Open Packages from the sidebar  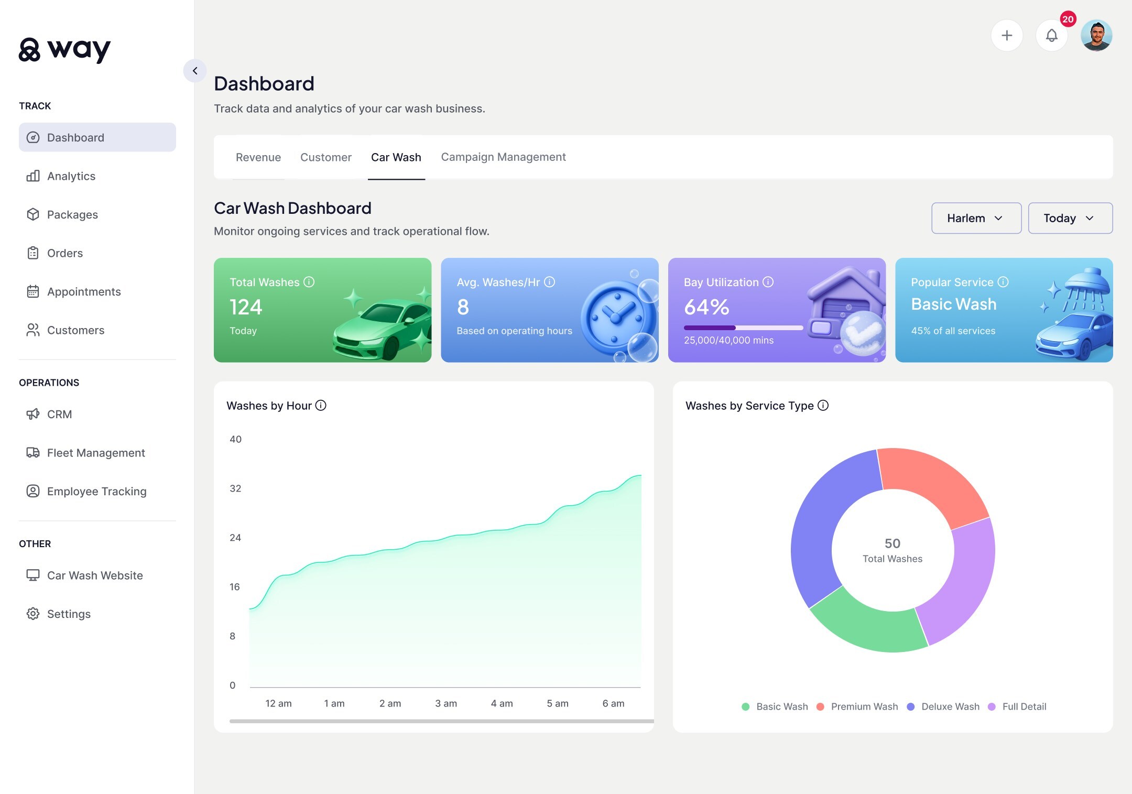tap(72, 214)
